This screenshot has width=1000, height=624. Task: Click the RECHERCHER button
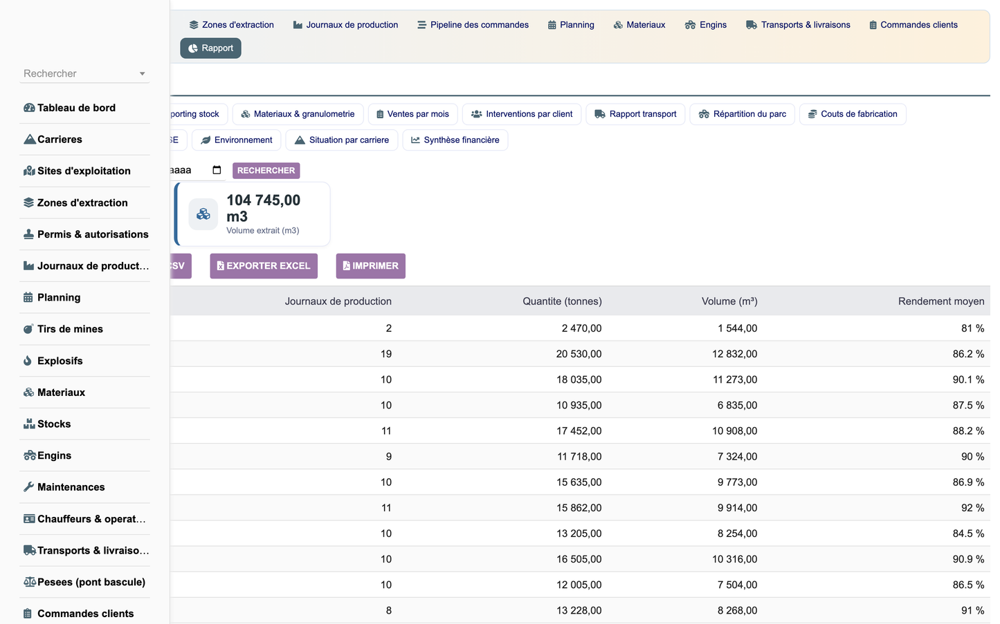[x=266, y=171]
